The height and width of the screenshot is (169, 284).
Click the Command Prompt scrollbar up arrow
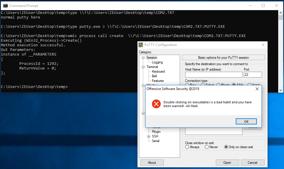pos(281,12)
